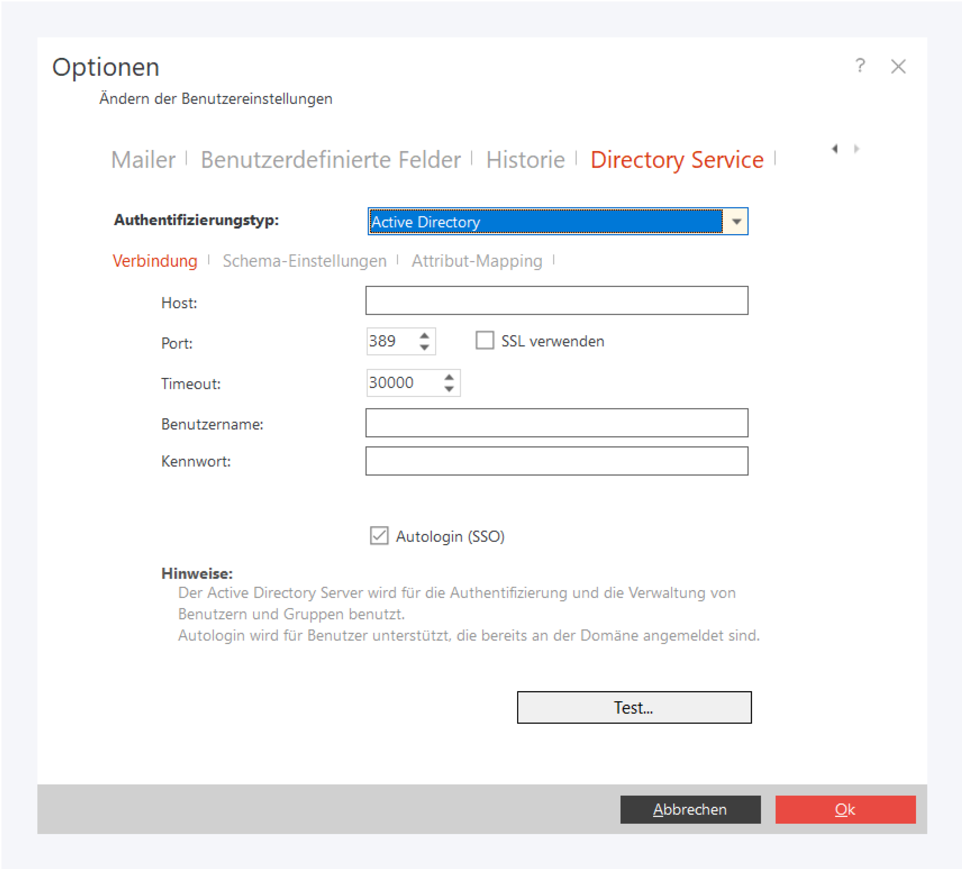Enable SSL verwenden checkbox
Viewport: 962px width, 869px height.
pos(484,340)
